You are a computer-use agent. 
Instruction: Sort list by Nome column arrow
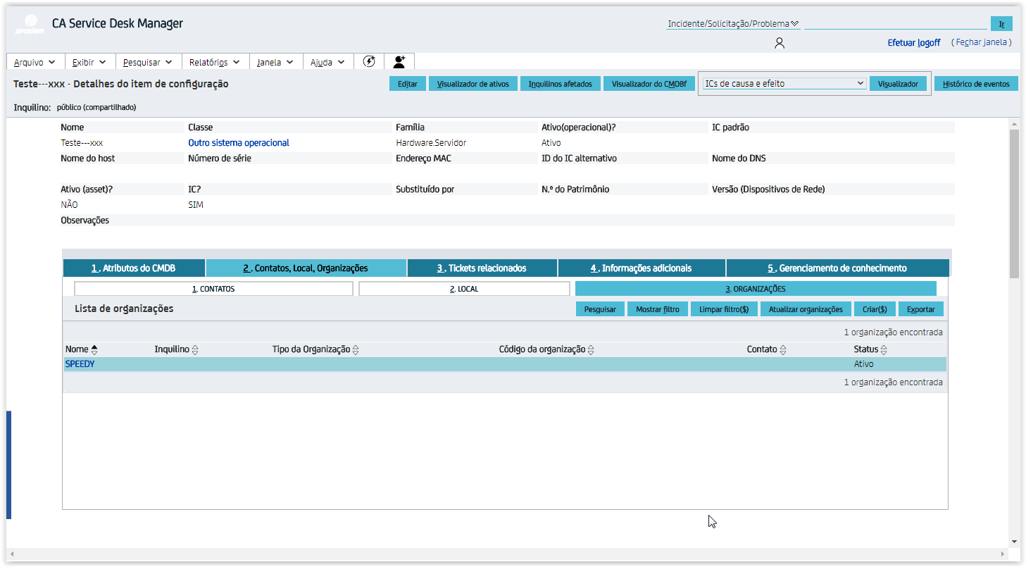94,349
